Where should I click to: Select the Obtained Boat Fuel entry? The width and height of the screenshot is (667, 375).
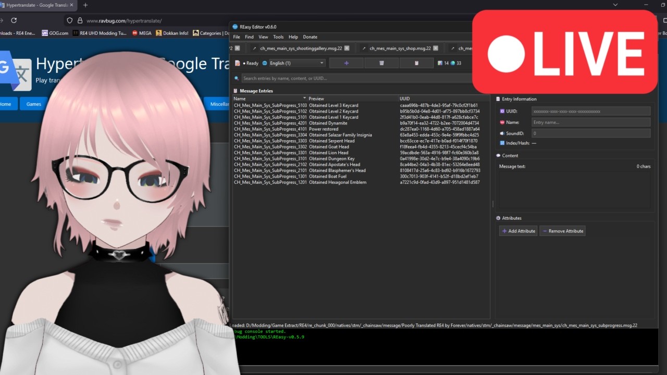point(361,177)
